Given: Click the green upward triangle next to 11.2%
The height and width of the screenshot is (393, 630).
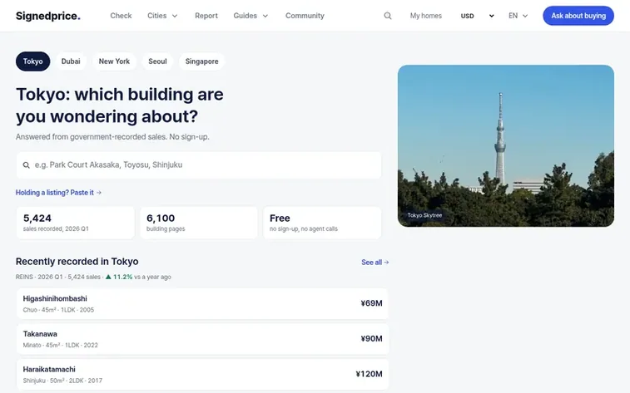Looking at the screenshot, I should pyautogui.click(x=108, y=277).
